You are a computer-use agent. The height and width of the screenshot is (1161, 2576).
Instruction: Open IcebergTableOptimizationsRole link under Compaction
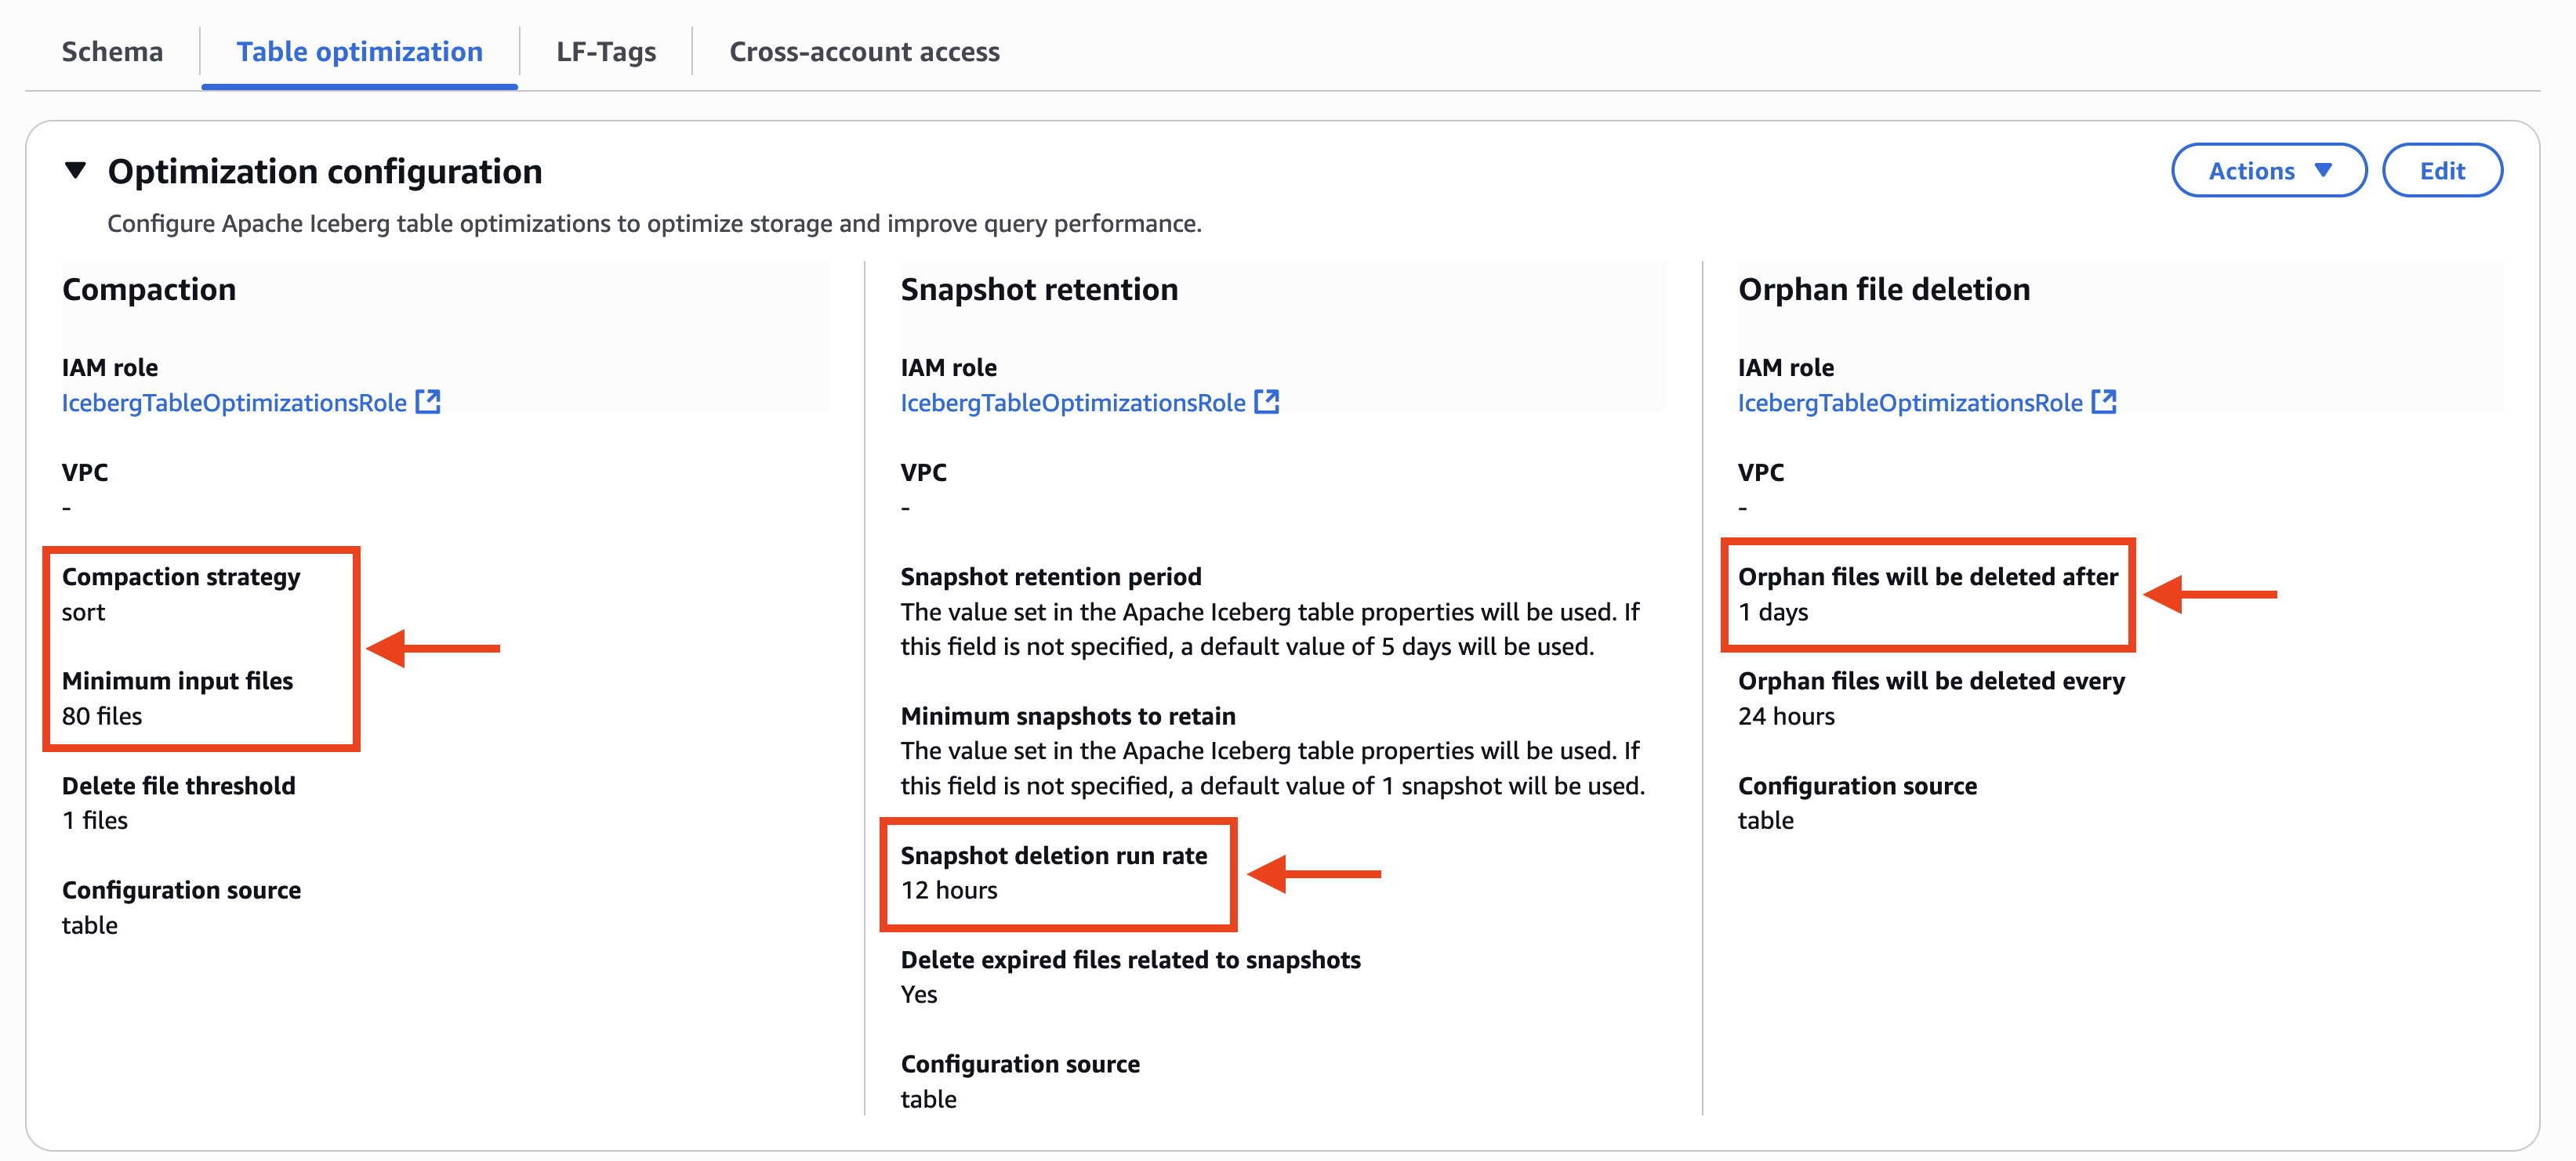click(234, 403)
